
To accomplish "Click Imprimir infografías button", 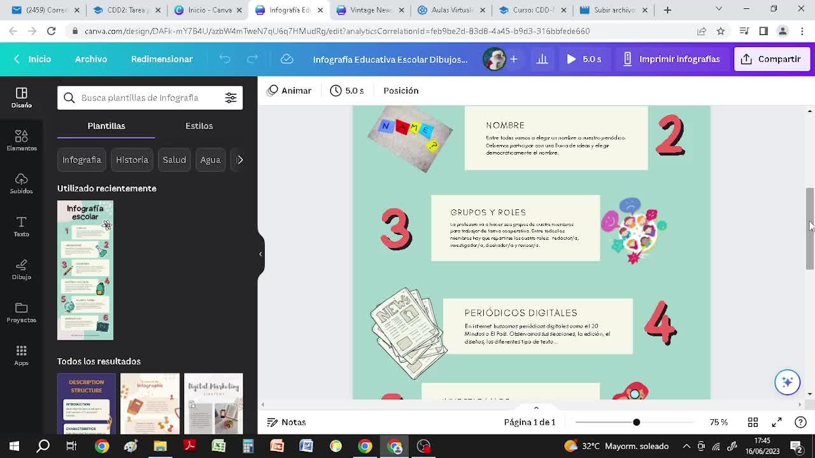I will pos(671,59).
